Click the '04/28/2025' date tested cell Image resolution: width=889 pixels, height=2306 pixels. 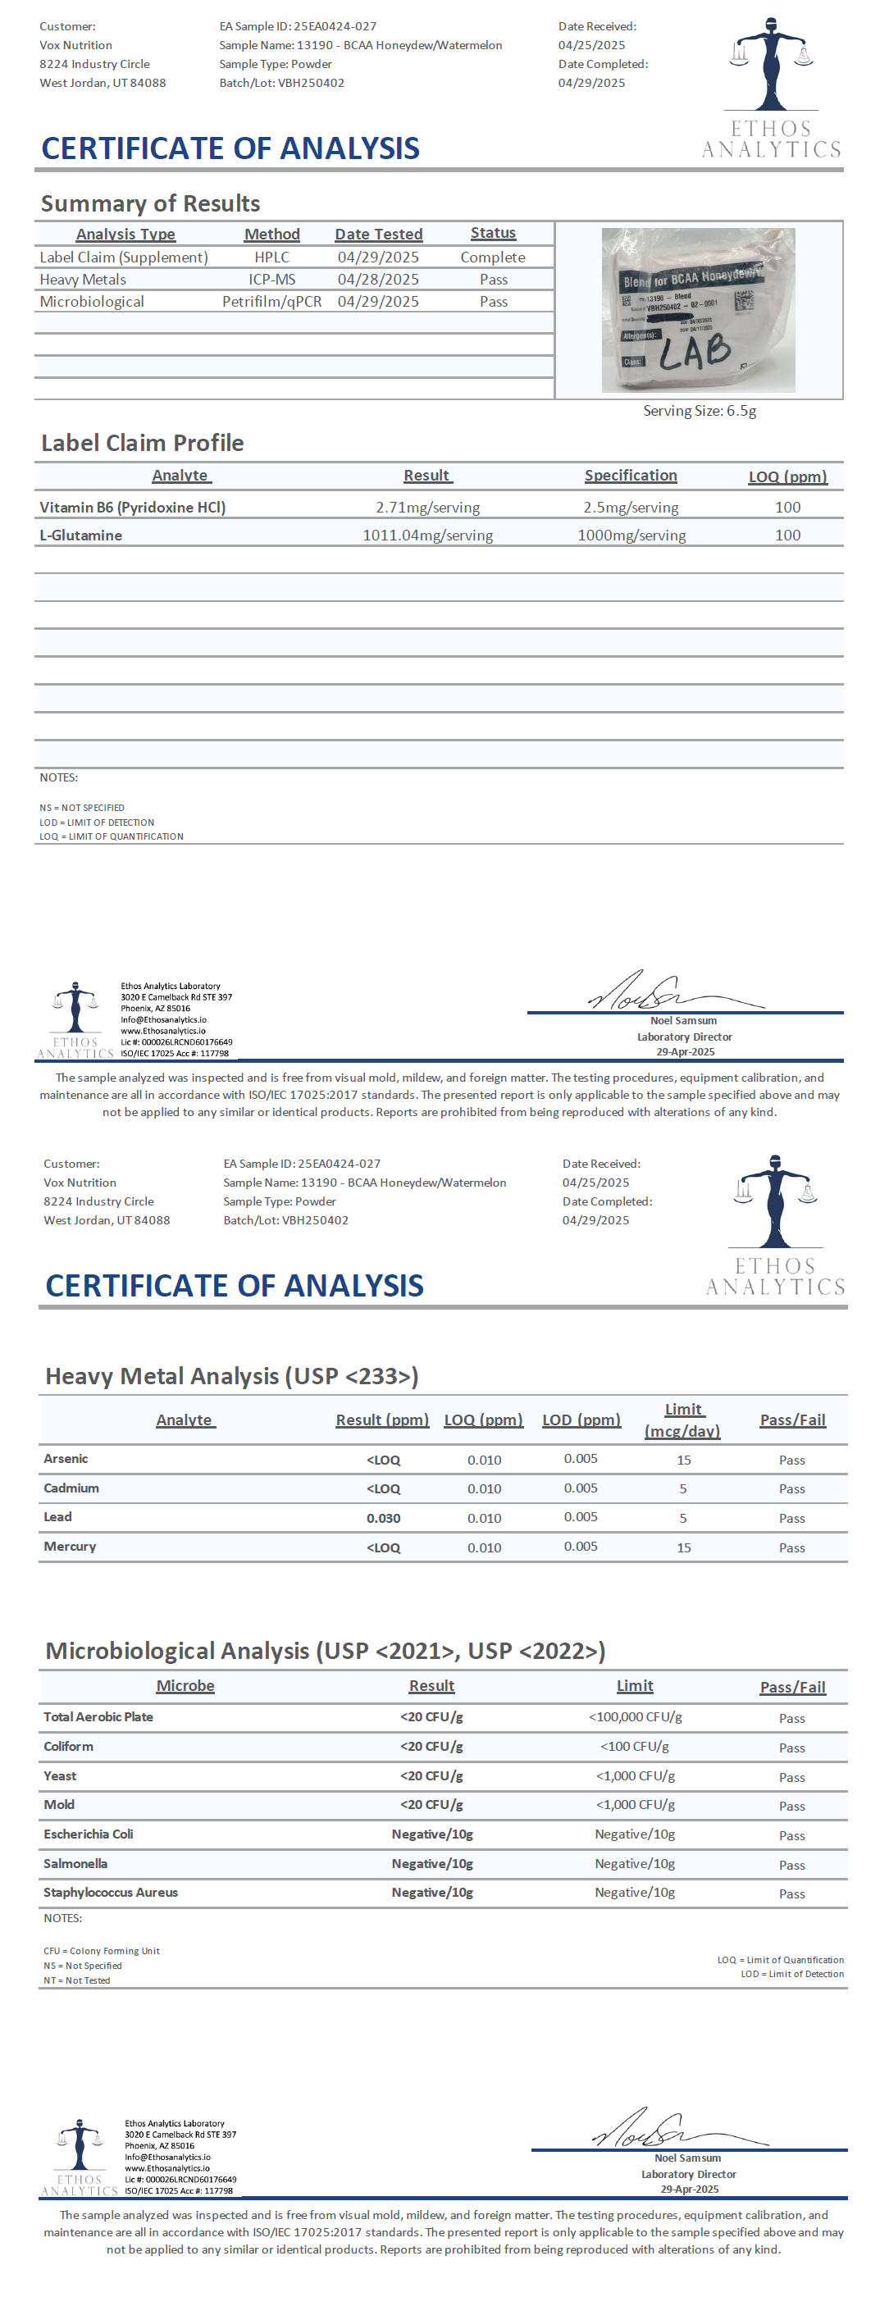(378, 280)
